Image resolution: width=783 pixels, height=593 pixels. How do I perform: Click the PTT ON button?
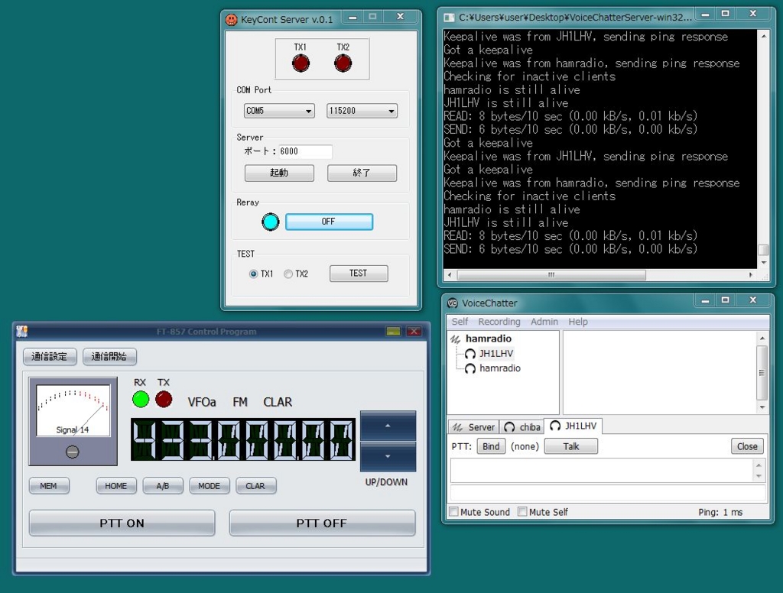[x=122, y=523]
